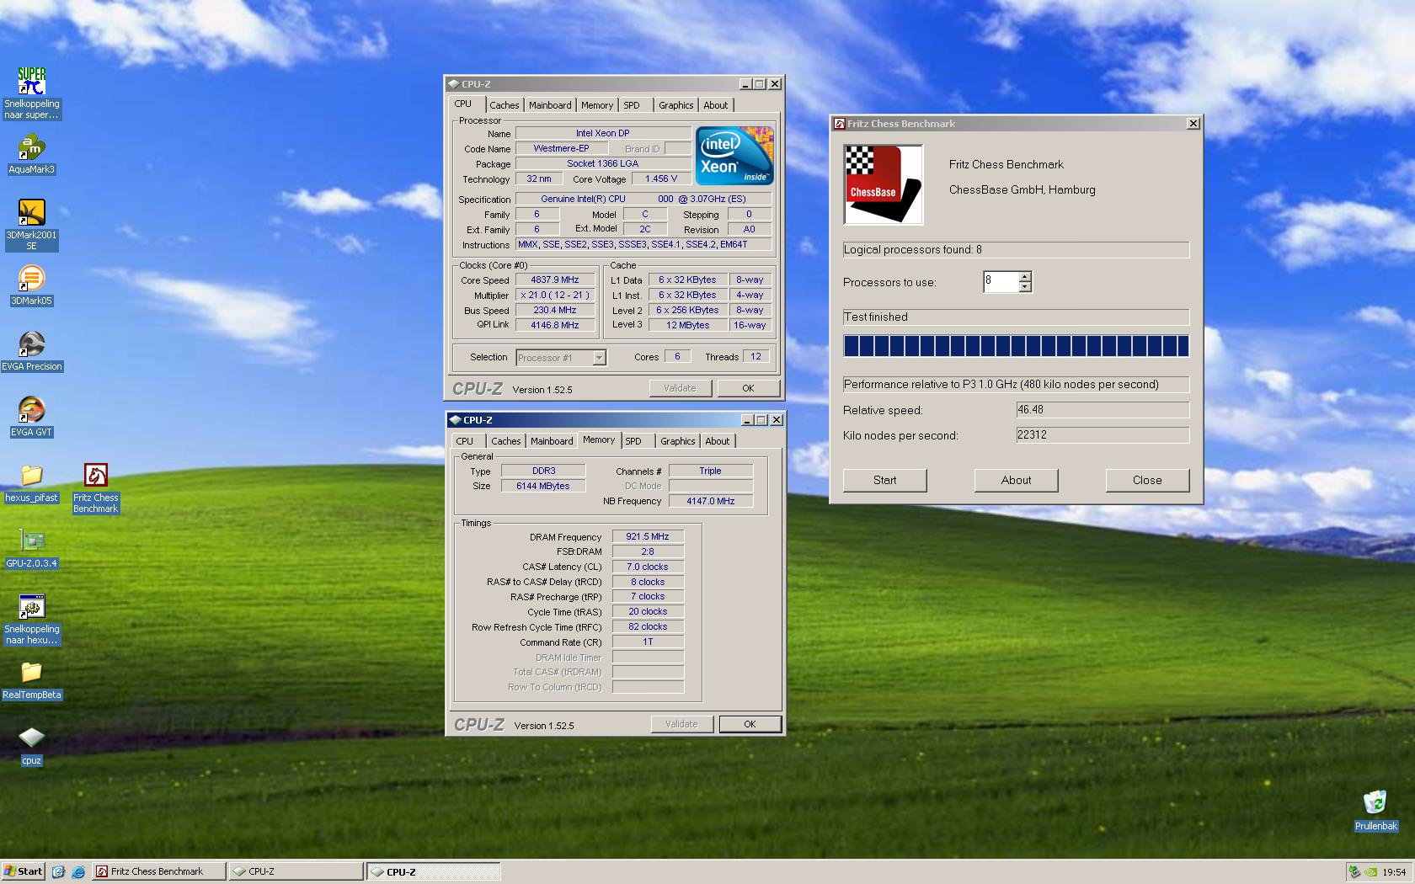Click OK in the lower CPU-Z window
The width and height of the screenshot is (1415, 884).
(750, 724)
